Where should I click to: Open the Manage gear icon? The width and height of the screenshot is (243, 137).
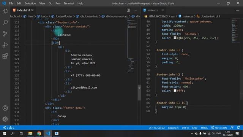point(5,119)
